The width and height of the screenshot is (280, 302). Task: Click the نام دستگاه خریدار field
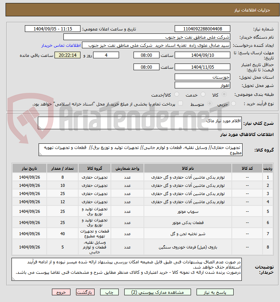[x=147, y=37]
